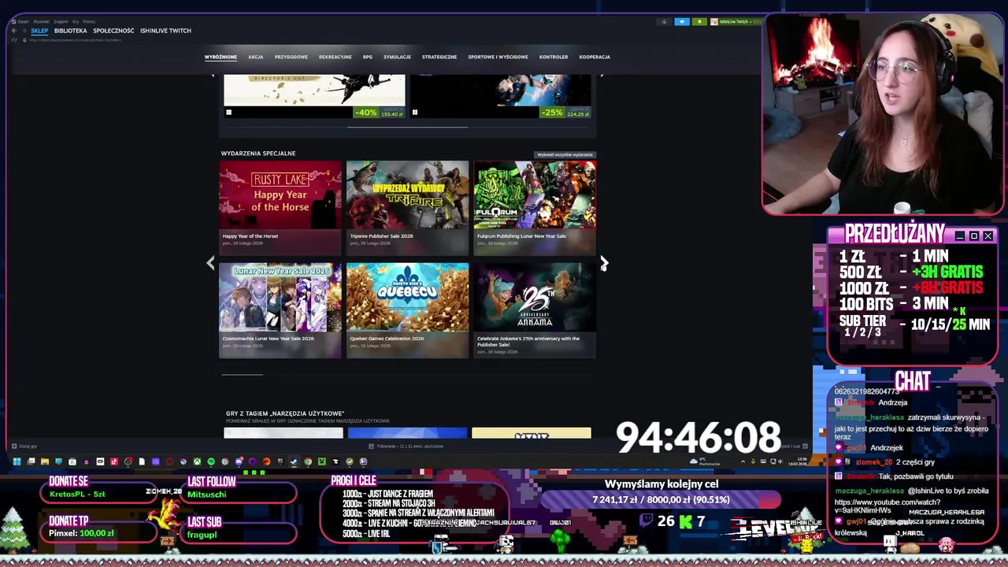Click the game capsule with -25% discount
Image resolution: width=1008 pixels, height=567 pixels.
(500, 96)
